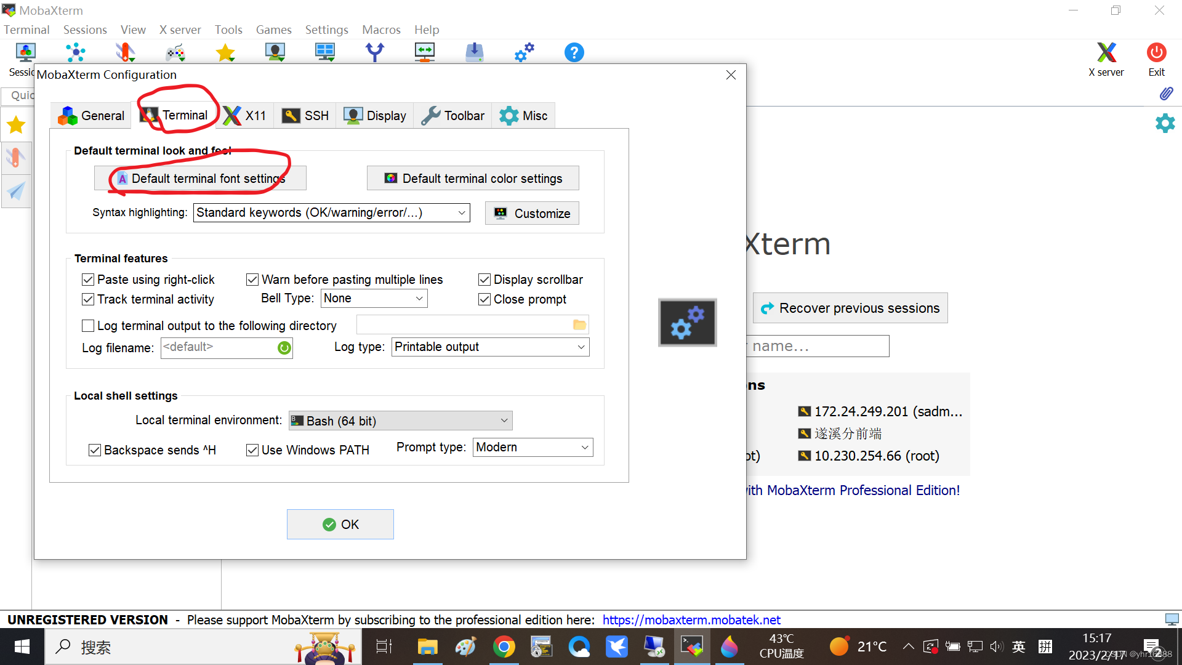
Task: Switch to the General tab
Action: 91,116
